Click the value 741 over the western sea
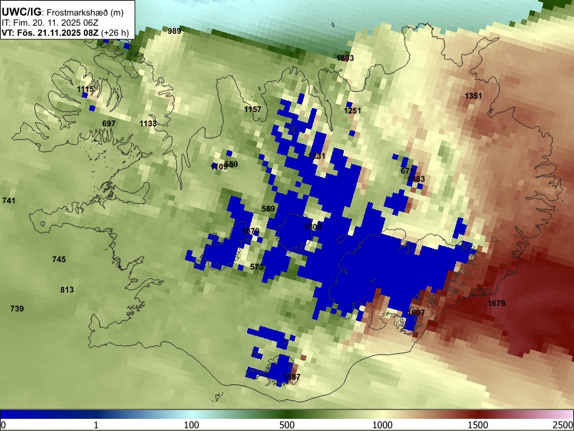 click(9, 201)
